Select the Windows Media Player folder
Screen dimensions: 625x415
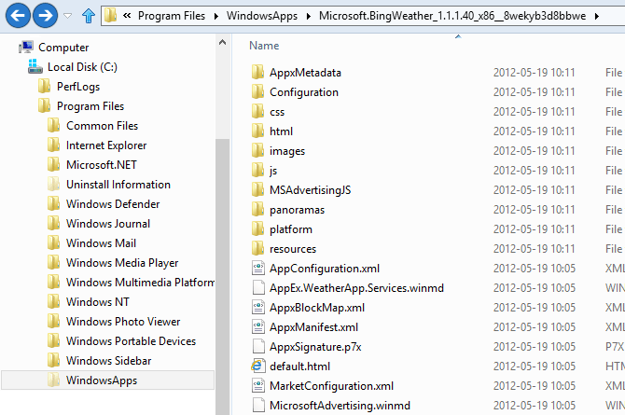click(x=122, y=263)
